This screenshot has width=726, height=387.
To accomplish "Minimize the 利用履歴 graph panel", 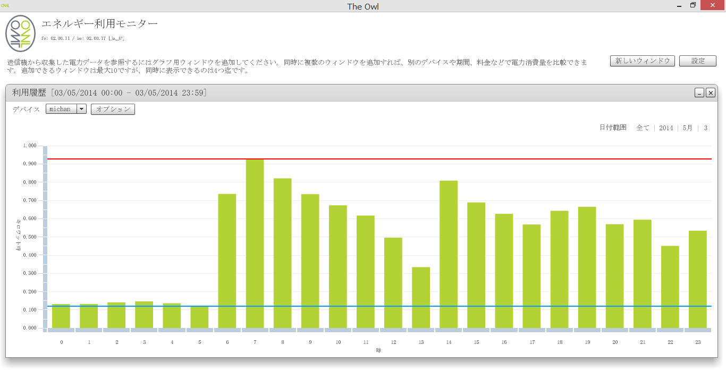I will [x=699, y=93].
